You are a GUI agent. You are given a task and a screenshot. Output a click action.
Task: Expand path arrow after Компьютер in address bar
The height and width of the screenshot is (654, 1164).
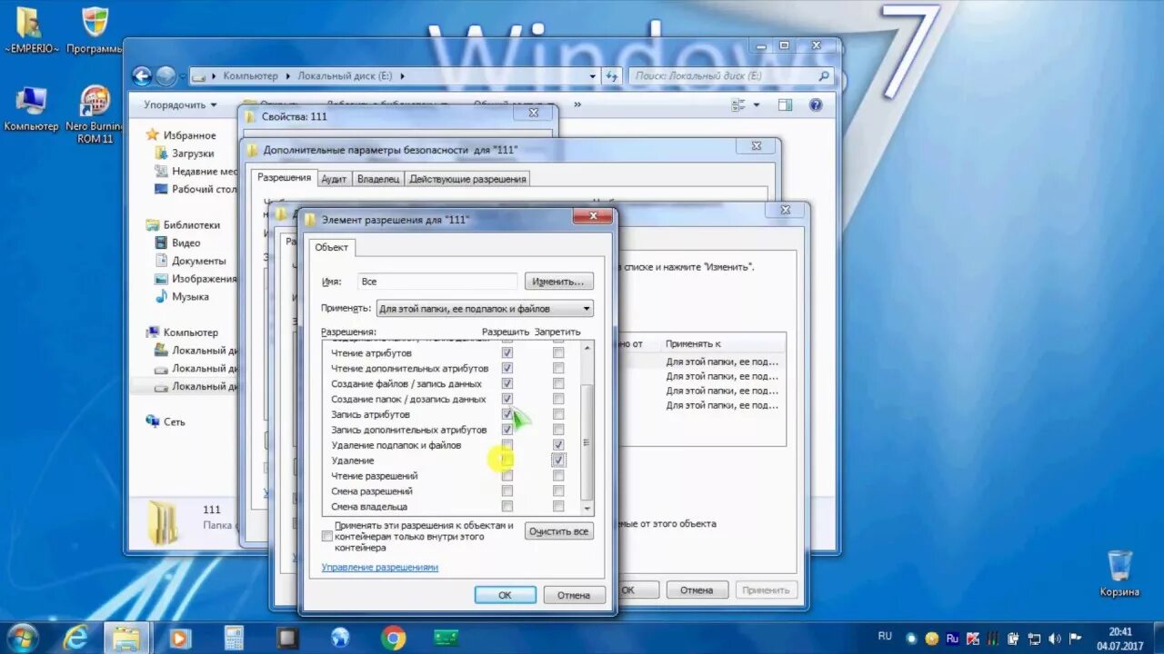[x=288, y=76]
